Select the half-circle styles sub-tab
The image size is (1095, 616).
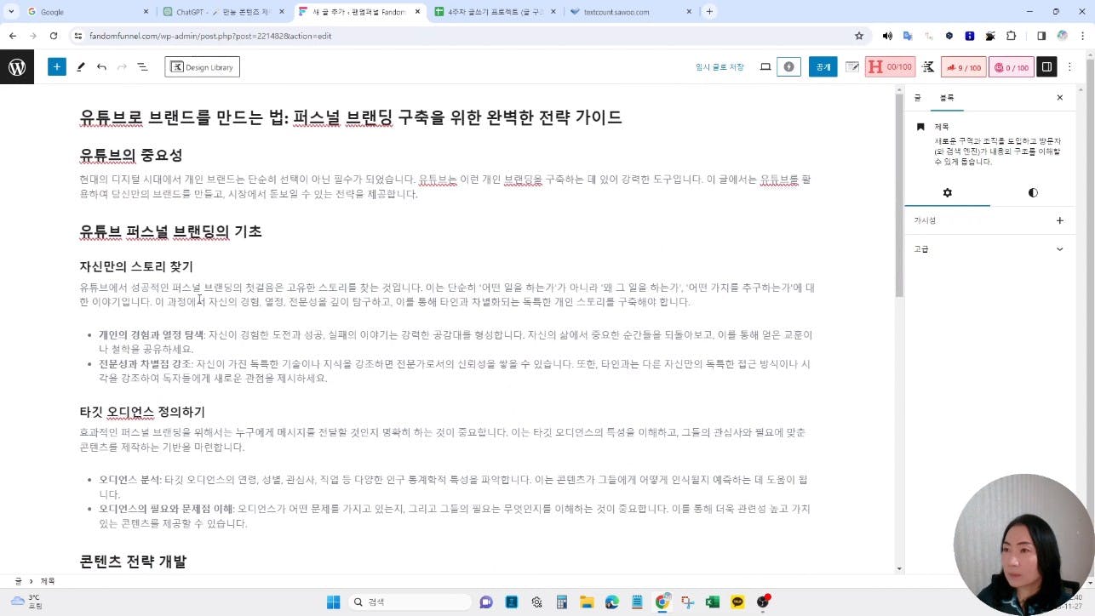pos(1033,193)
